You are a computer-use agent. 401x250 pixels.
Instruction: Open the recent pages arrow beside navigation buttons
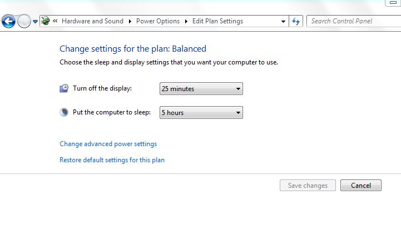35,22
